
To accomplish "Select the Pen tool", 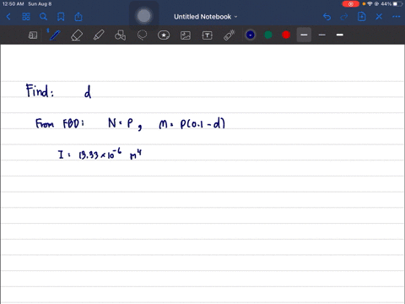I will pos(55,35).
